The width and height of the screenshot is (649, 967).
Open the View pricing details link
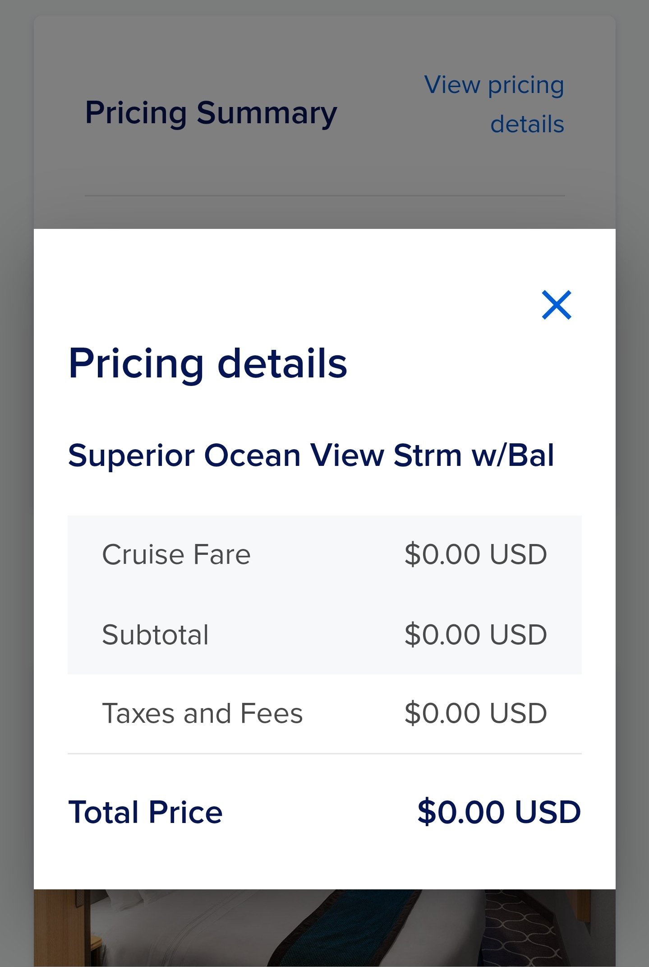[x=494, y=104]
